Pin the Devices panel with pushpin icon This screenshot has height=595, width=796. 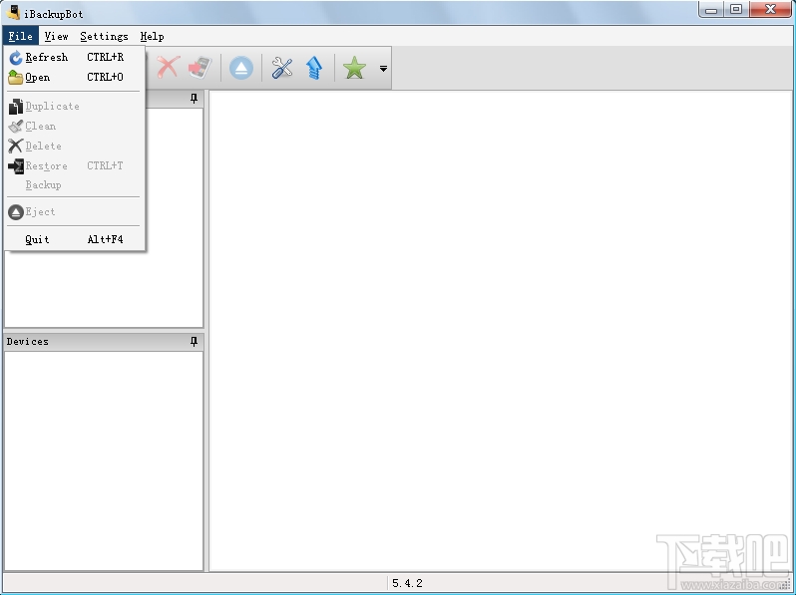click(194, 342)
